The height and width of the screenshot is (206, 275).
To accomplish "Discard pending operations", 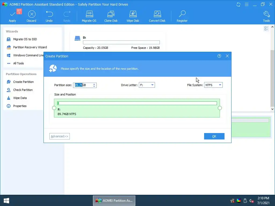I will [x=31, y=16].
